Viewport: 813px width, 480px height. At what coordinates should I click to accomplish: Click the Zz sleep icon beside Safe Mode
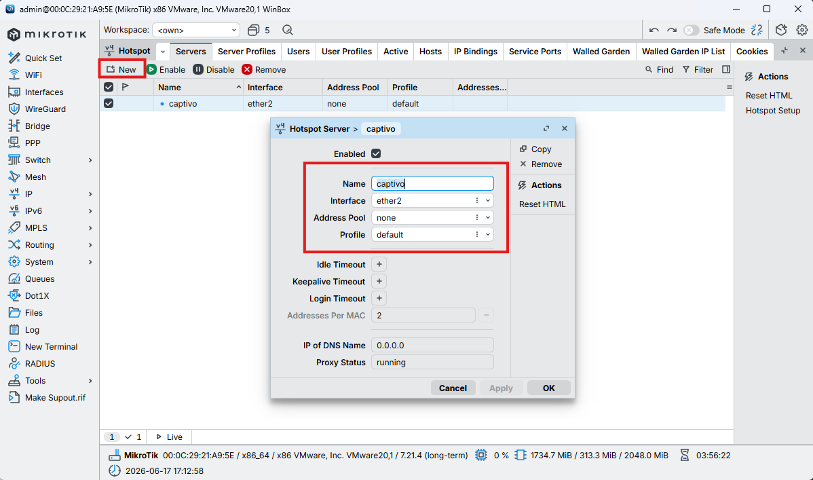pyautogui.click(x=757, y=30)
